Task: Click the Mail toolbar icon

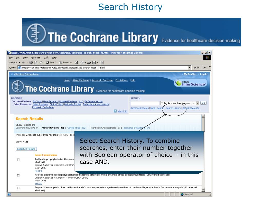Action: click(82, 63)
